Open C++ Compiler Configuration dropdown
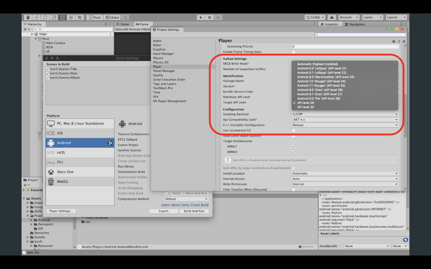Viewport: 431px width, 269px height. [x=345, y=125]
